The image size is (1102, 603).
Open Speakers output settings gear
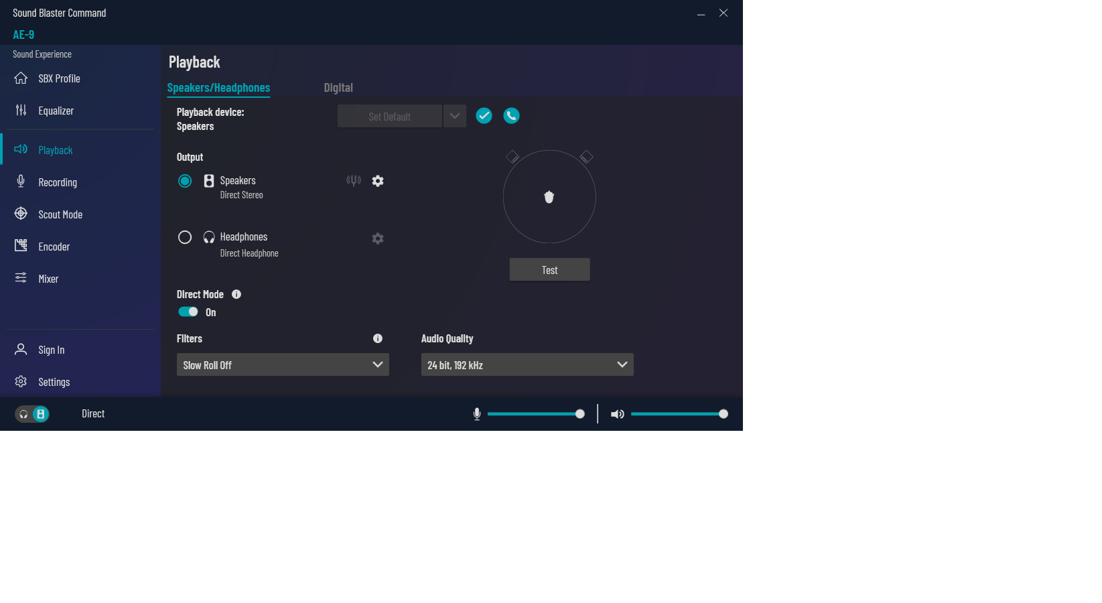[x=378, y=181]
